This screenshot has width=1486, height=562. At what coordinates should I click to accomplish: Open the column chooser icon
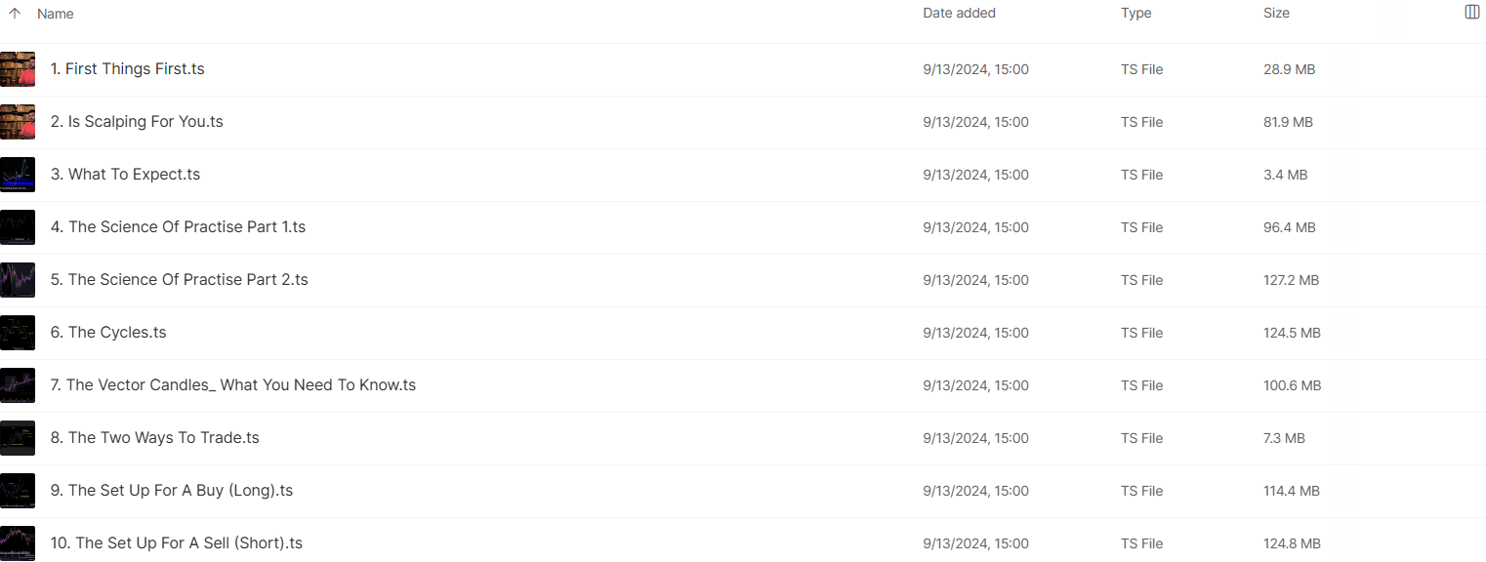[x=1472, y=13]
